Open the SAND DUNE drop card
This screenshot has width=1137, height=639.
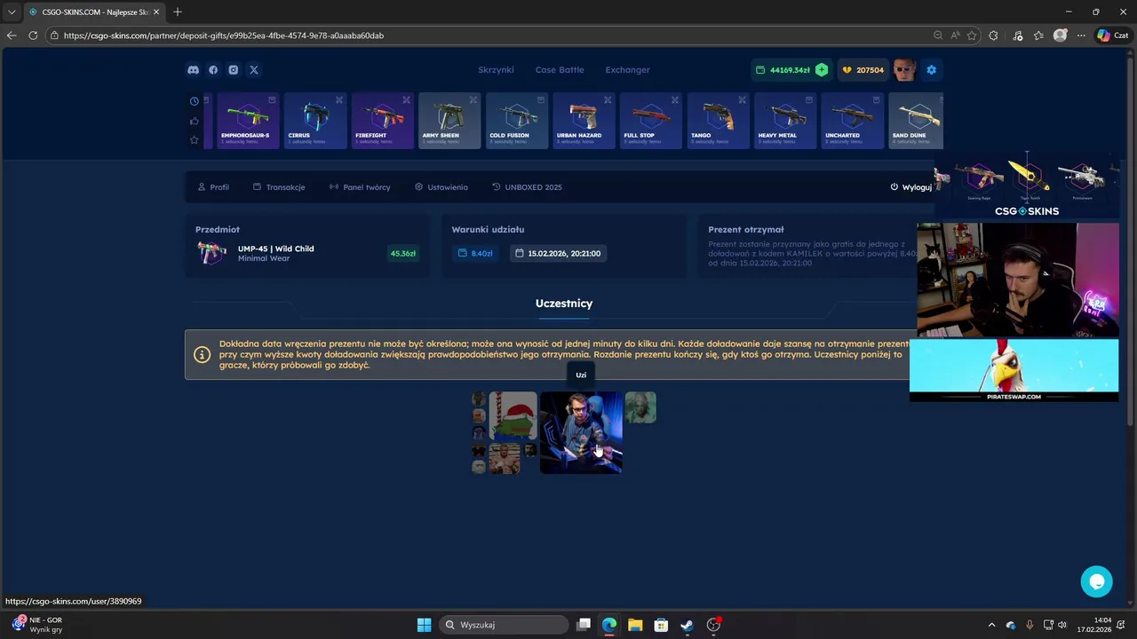point(916,121)
